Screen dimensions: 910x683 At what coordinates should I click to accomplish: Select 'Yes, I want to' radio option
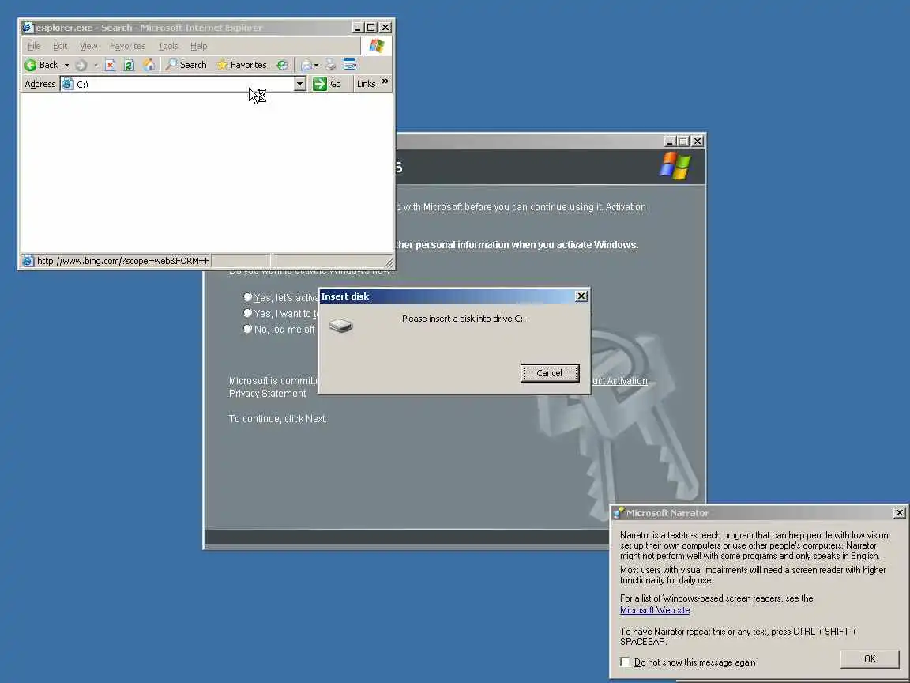tap(248, 313)
